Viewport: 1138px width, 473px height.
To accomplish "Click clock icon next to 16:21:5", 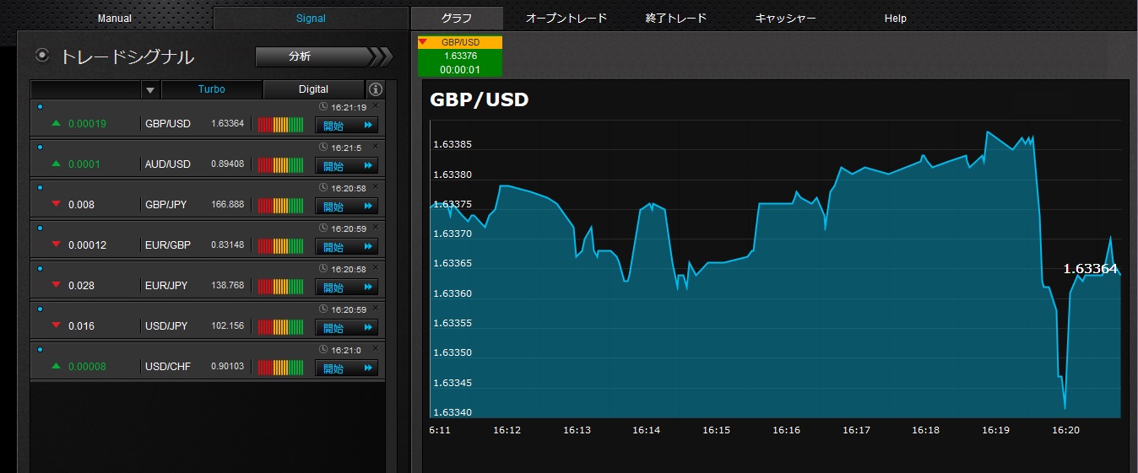I will click(323, 148).
